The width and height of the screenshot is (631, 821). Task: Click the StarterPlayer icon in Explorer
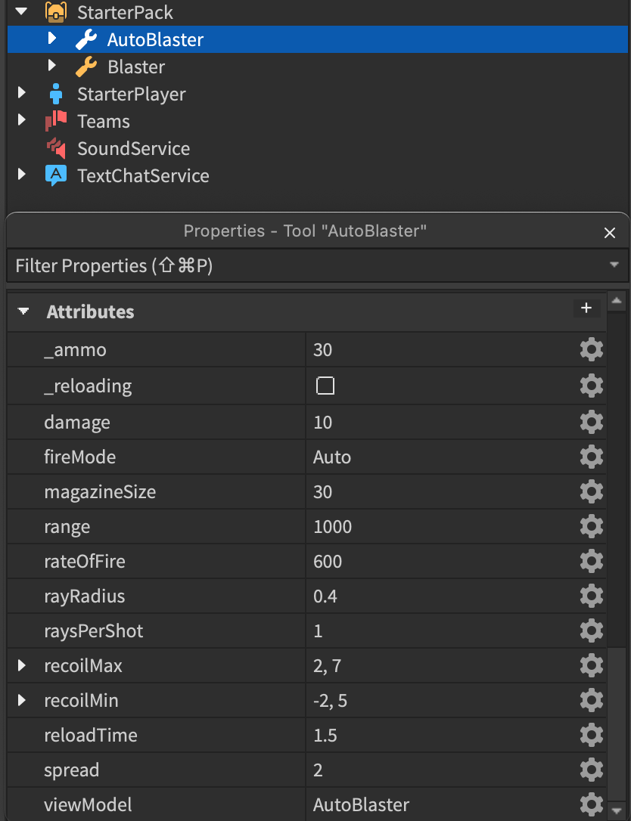[56, 94]
